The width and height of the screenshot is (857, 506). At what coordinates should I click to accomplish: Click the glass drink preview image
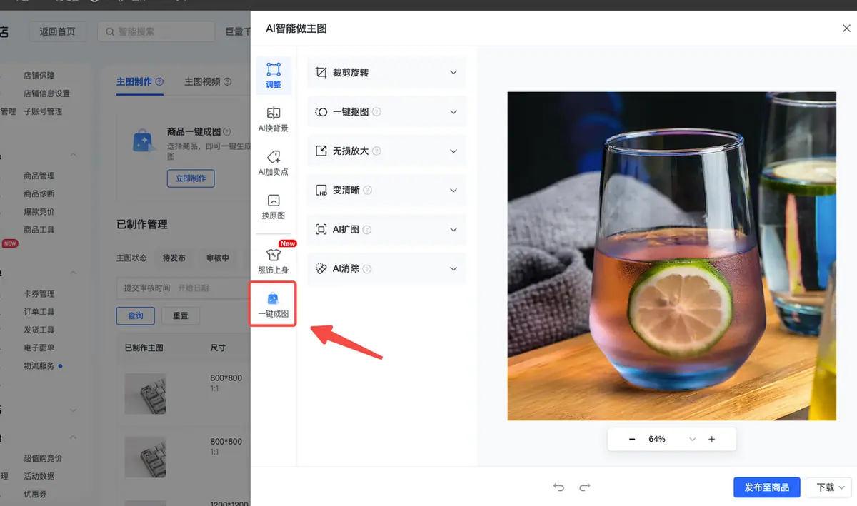pos(671,256)
